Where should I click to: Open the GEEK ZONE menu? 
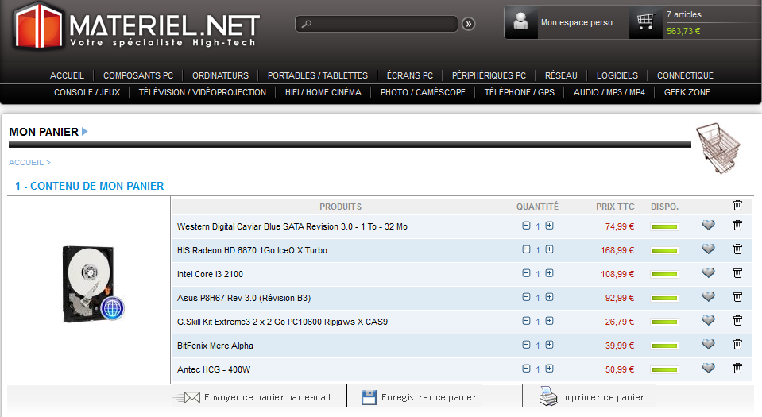687,92
